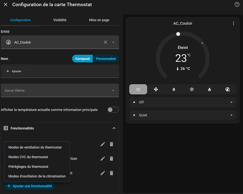Delete the first feature in the list
This screenshot has height=194, width=243.
111,144
